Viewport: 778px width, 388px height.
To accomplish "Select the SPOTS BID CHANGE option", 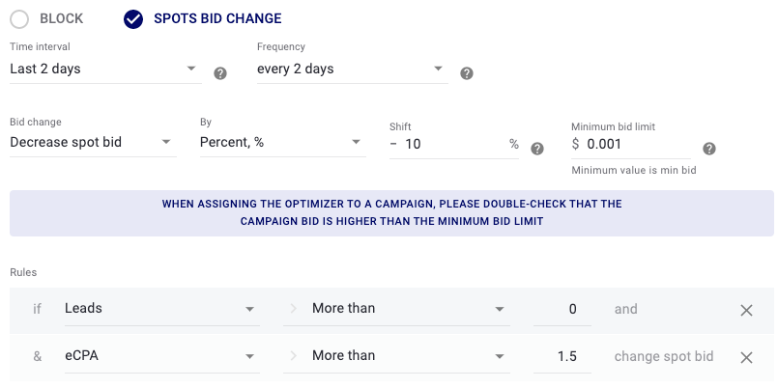I will point(133,19).
